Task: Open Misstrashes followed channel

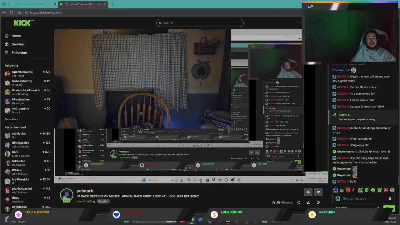Action: coord(27,101)
